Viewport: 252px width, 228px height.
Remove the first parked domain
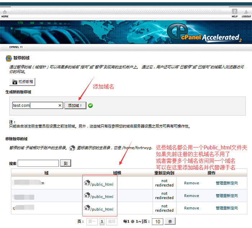[x=192, y=183]
